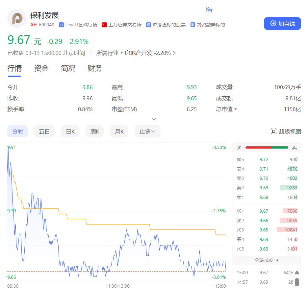Open the 超级视图 fullscreen chart view
The image size is (308, 288).
click(x=286, y=131)
